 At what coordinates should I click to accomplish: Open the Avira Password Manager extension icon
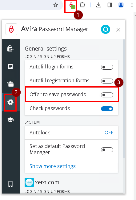(72, 6)
